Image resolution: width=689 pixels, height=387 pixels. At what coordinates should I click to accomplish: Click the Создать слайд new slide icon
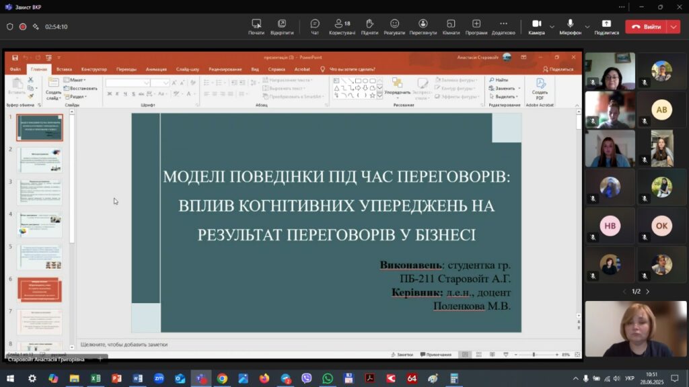pos(53,83)
